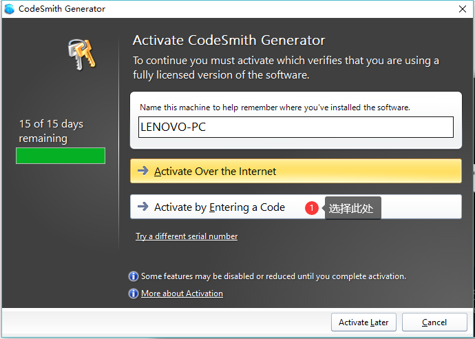Click 'Some features may be disabled' notice text
This screenshot has height=339, width=475.
click(273, 276)
